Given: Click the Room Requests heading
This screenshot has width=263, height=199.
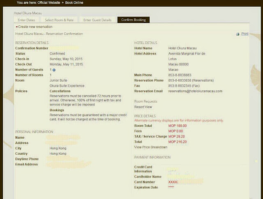Looking at the screenshot, I should [145, 101].
